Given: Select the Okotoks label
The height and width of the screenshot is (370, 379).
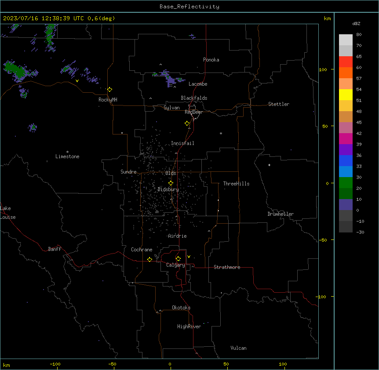Looking at the screenshot, I should point(181,308).
